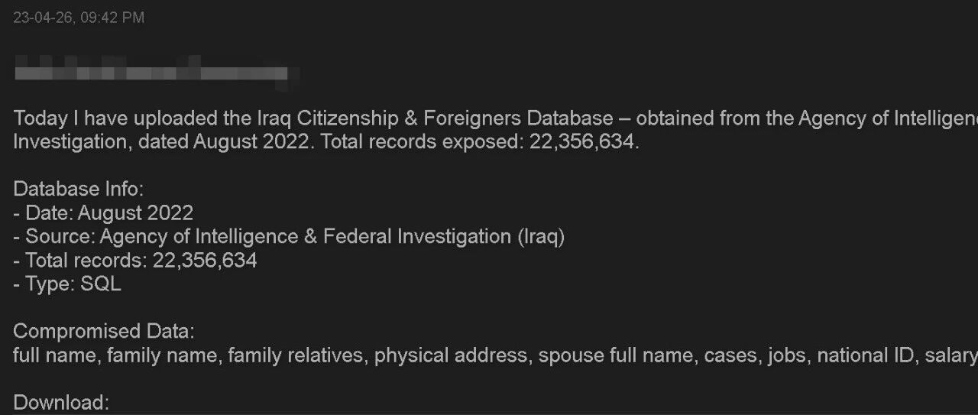
Task: Click the Total records: 22,356,634 list line
Action: pyautogui.click(x=135, y=260)
